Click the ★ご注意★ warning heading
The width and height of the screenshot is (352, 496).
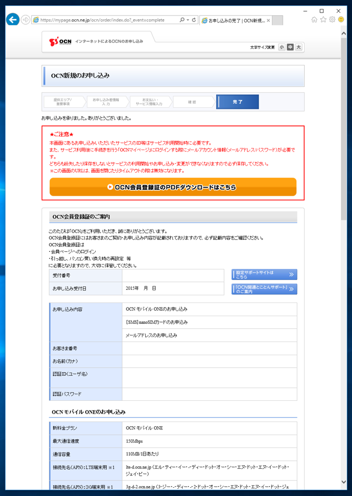(x=62, y=134)
